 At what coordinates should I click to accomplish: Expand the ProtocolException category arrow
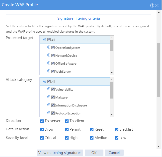click(49, 113)
